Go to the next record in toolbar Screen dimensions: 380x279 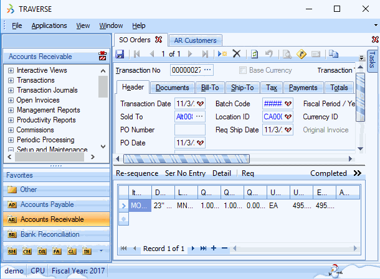coord(190,54)
